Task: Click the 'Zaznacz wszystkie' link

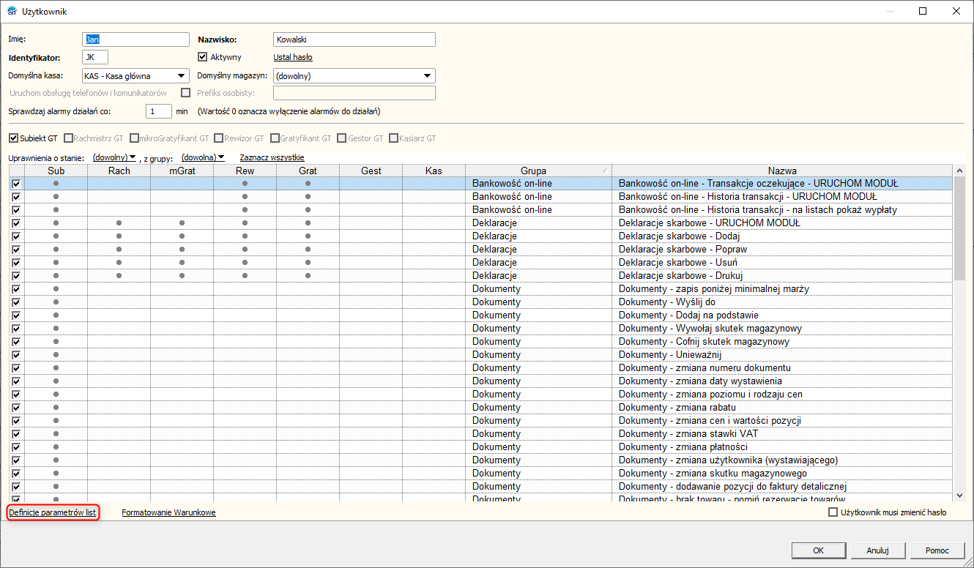Action: click(272, 157)
